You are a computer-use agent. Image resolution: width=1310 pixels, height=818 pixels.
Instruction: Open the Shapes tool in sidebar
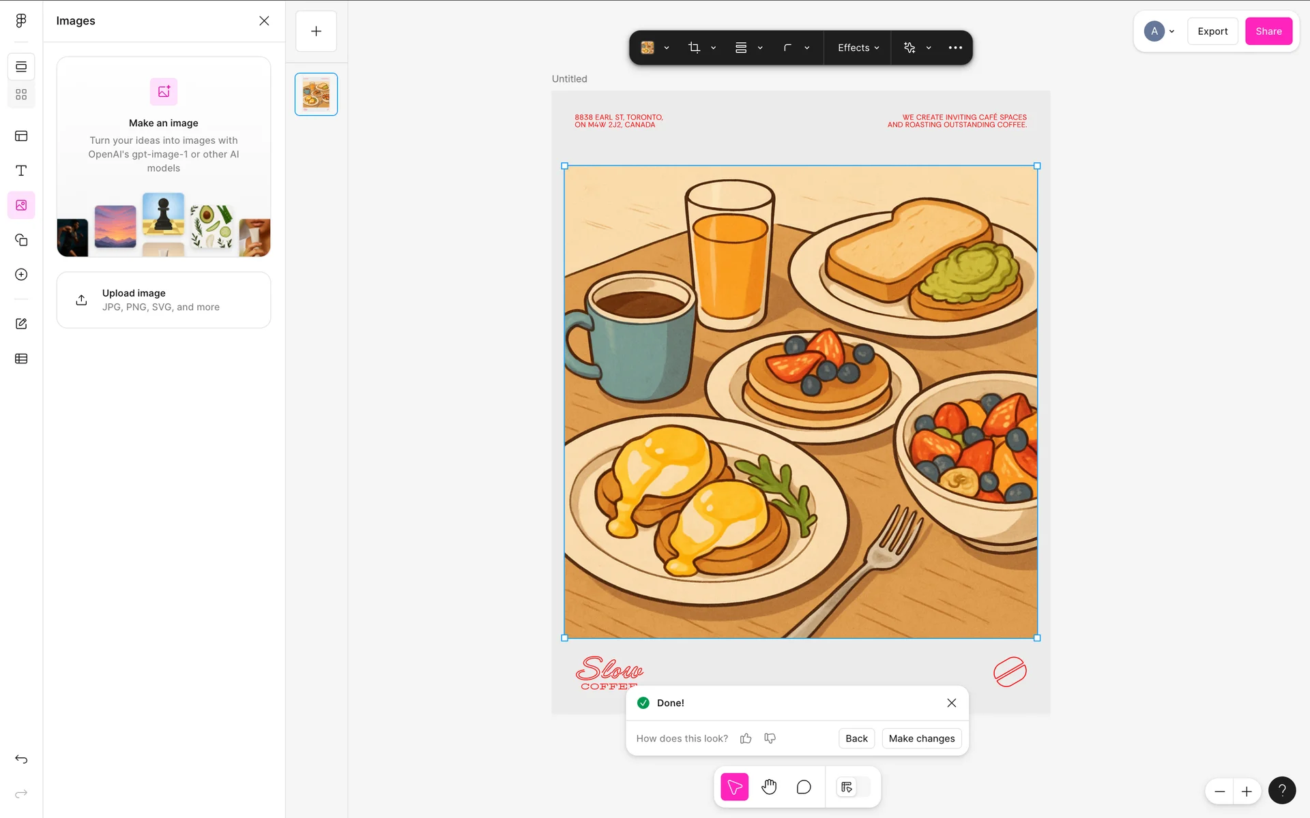tap(21, 240)
